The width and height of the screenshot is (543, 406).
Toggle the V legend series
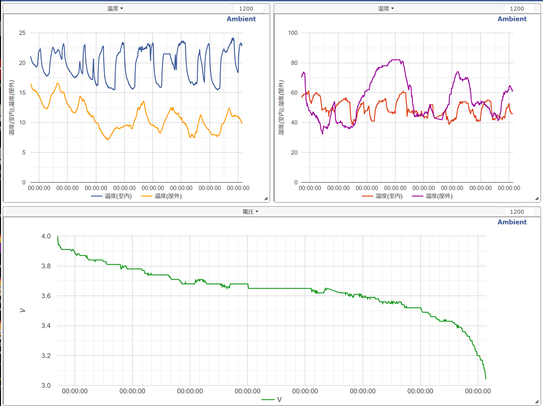[x=279, y=400]
